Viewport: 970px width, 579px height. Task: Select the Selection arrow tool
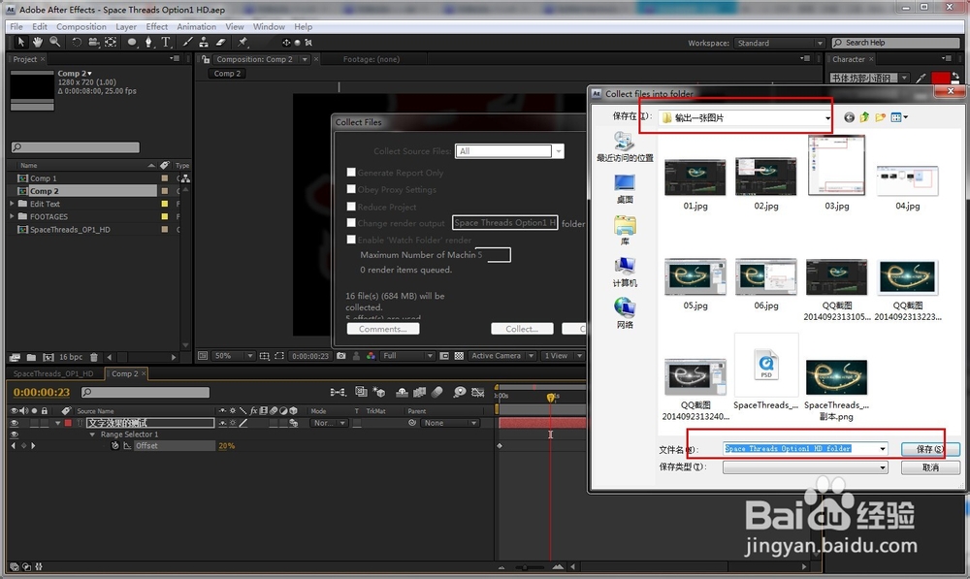20,42
